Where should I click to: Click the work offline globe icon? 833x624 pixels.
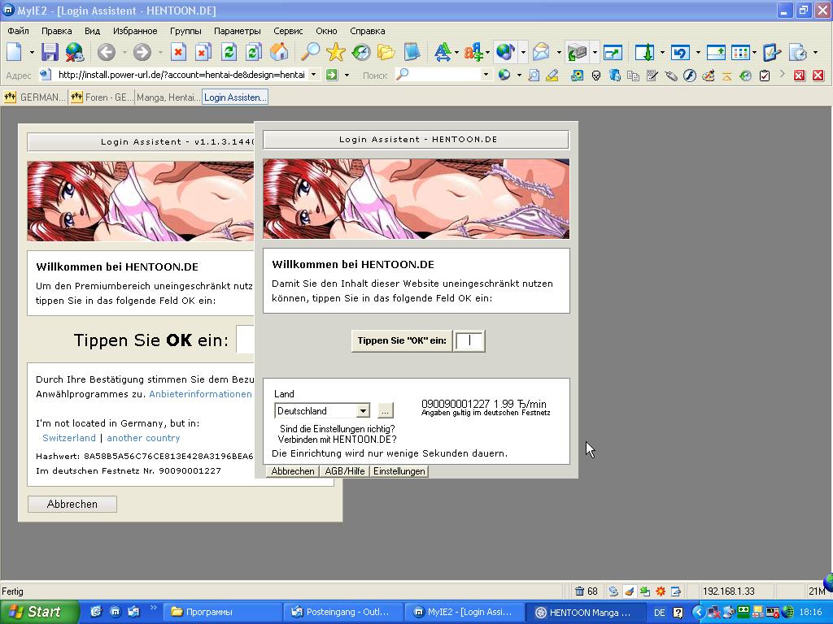tap(75, 52)
